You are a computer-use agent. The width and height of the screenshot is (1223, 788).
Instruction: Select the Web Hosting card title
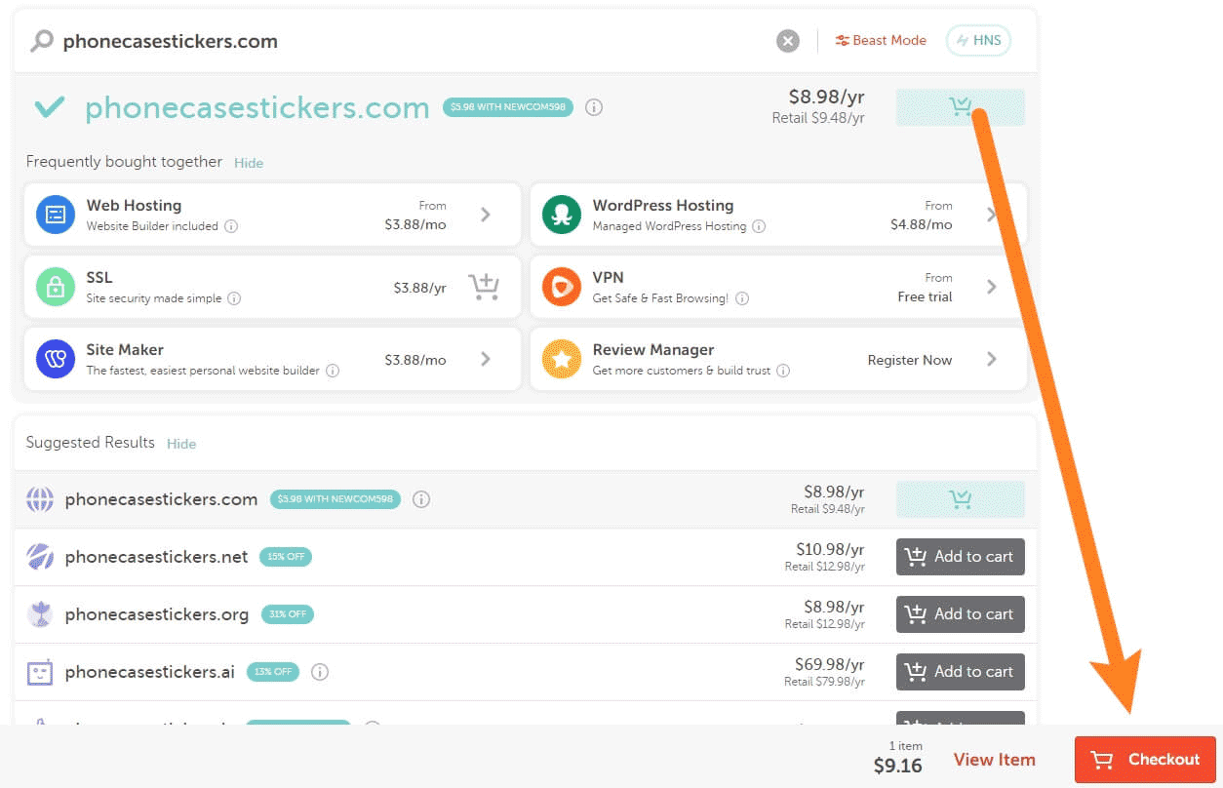[134, 206]
